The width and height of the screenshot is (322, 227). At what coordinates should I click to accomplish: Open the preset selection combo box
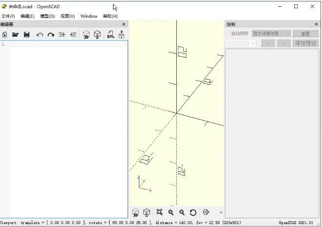pyautogui.click(x=241, y=43)
